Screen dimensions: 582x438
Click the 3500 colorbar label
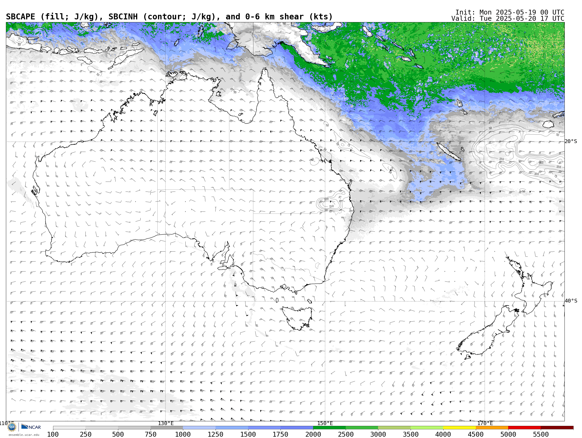coord(411,434)
